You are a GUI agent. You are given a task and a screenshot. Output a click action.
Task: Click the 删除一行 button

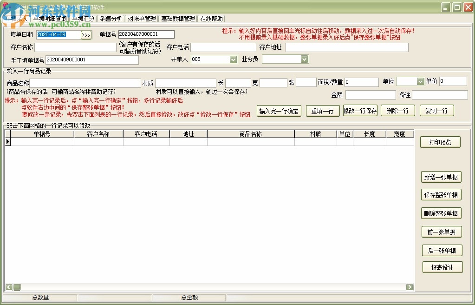pyautogui.click(x=398, y=111)
